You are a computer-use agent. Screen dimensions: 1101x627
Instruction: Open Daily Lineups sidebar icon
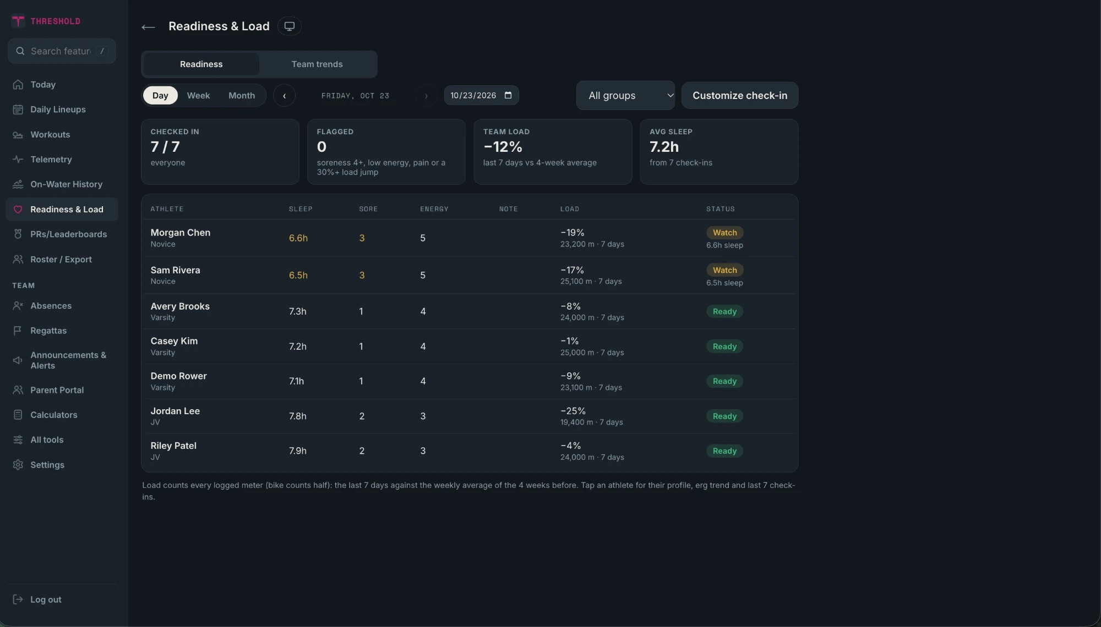pyautogui.click(x=18, y=109)
